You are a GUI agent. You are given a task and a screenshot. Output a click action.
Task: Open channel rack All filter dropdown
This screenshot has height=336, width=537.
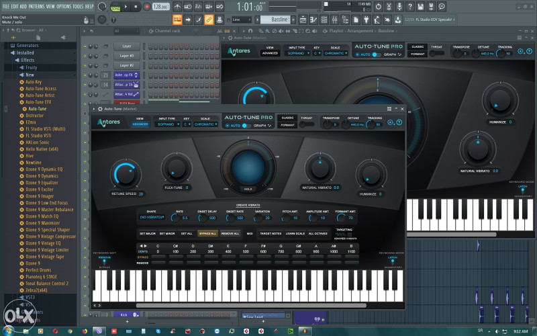pos(127,31)
